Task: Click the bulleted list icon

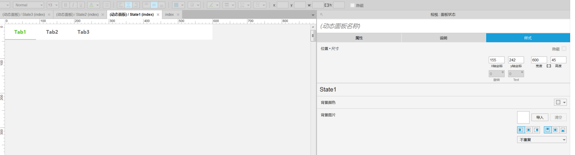Action: [x=107, y=5]
